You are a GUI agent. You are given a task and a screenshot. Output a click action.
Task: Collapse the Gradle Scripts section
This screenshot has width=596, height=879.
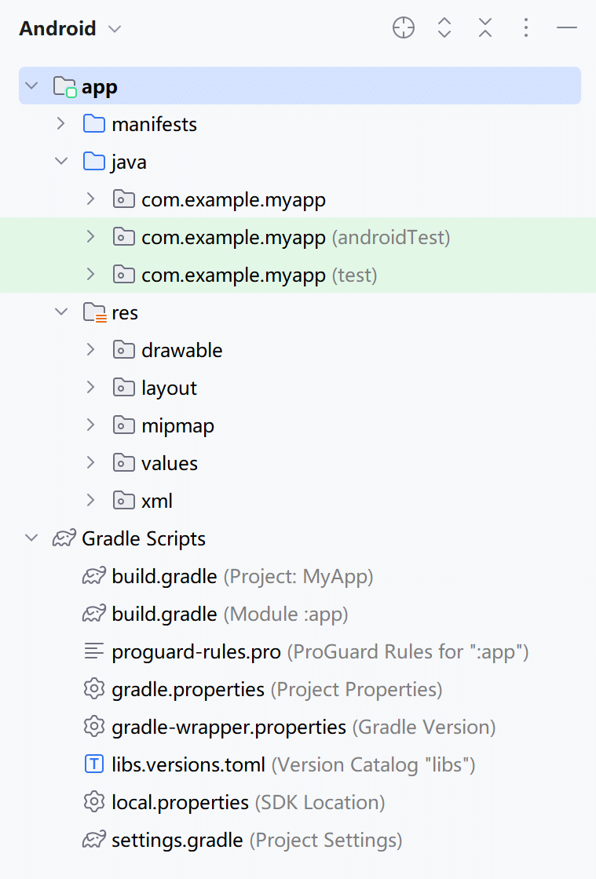pyautogui.click(x=31, y=539)
